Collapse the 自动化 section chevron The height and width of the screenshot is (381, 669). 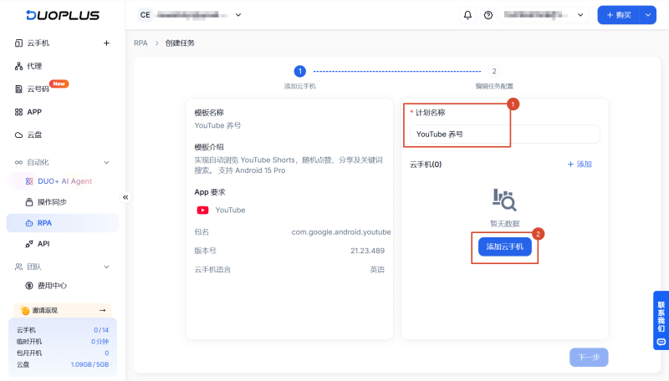tap(107, 162)
